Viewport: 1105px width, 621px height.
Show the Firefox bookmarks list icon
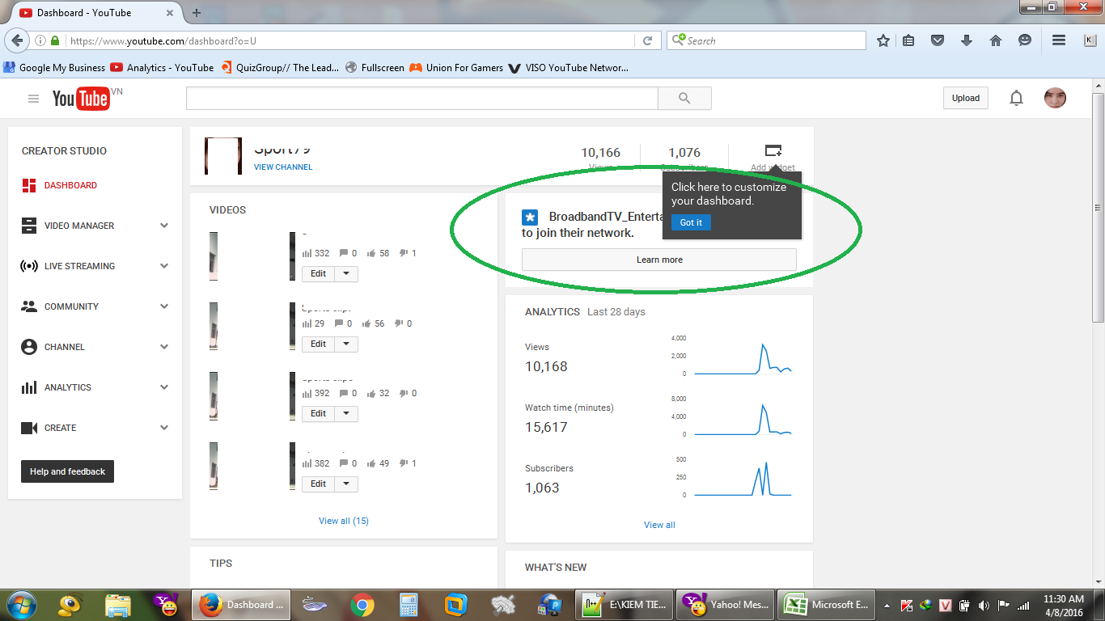(909, 40)
